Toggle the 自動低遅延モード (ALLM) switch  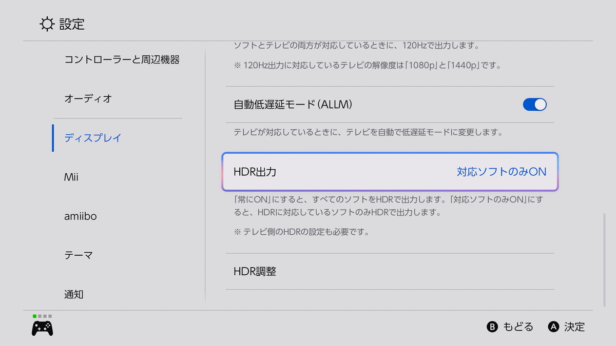[x=534, y=105]
